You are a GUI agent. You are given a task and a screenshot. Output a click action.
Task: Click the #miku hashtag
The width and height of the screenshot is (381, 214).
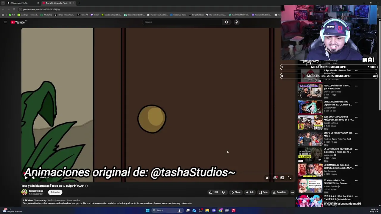51,200
